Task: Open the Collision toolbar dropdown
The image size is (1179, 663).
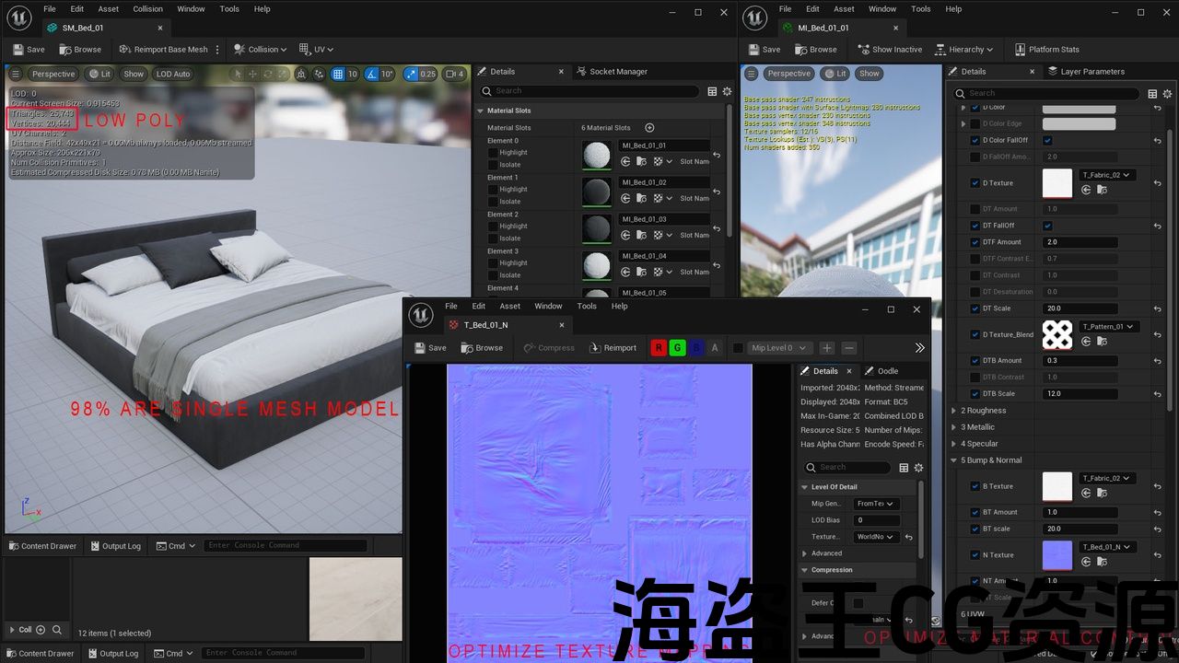Action: pyautogui.click(x=261, y=50)
